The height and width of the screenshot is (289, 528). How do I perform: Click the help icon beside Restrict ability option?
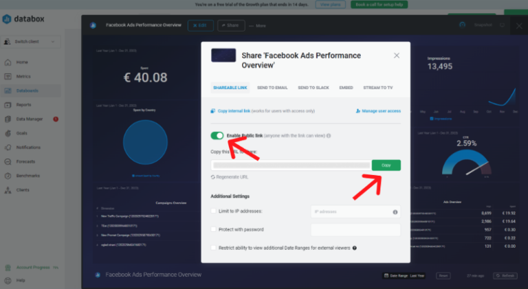pyautogui.click(x=355, y=247)
